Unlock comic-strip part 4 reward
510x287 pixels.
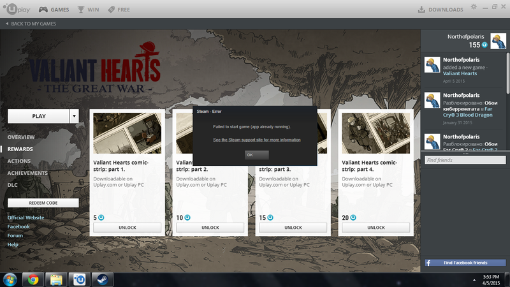pyautogui.click(x=376, y=228)
